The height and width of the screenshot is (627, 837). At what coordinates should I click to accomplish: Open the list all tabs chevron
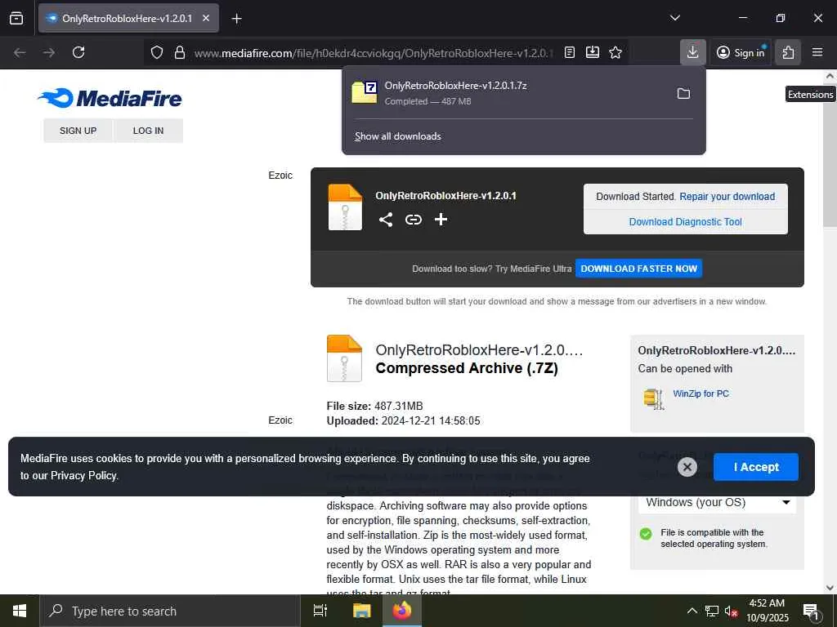tap(674, 18)
